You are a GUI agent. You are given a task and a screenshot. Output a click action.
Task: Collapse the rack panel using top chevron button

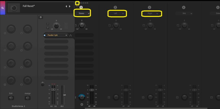tap(41, 17)
